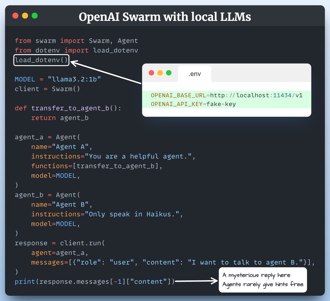Click the 'agent=agent_a,' line

(x=59, y=253)
